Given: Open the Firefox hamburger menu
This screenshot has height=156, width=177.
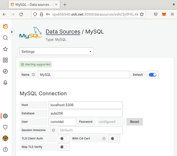Looking at the screenshot, I should pyautogui.click(x=172, y=14).
